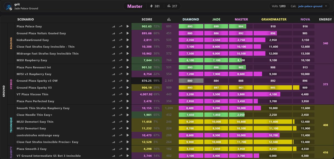The image size is (334, 159).
Task: Play Midrange Fast Strafes Easy Invincible Thin
Action: [x=128, y=54]
